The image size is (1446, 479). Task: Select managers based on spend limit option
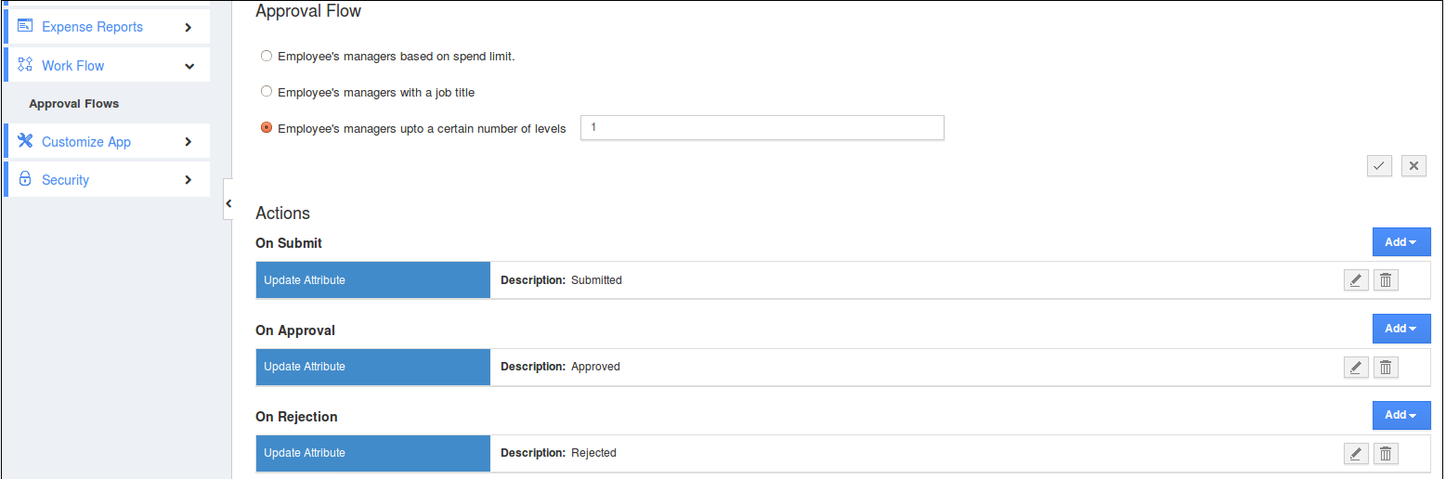pyautogui.click(x=267, y=56)
